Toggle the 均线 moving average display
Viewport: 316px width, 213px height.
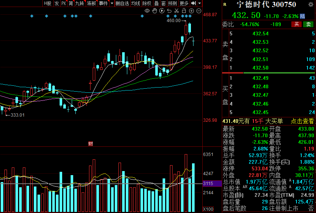point(136,3)
